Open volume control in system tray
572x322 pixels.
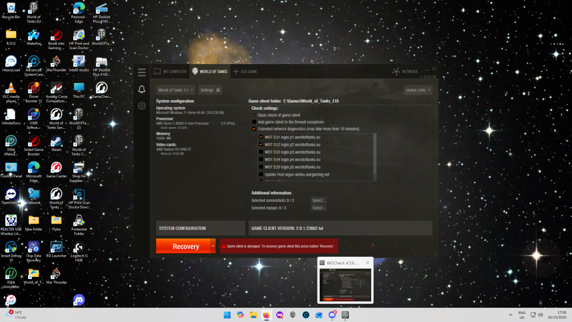coord(541,315)
